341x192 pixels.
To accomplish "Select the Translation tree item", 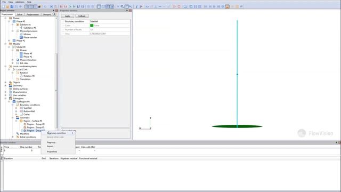I will click(x=25, y=79).
